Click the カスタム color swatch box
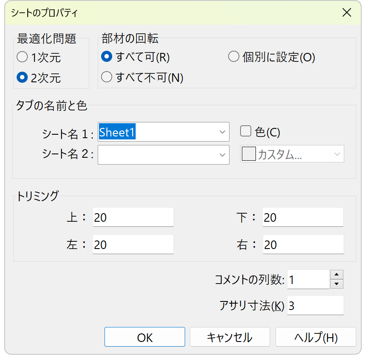Screen dimensions: 366x359 coord(248,154)
